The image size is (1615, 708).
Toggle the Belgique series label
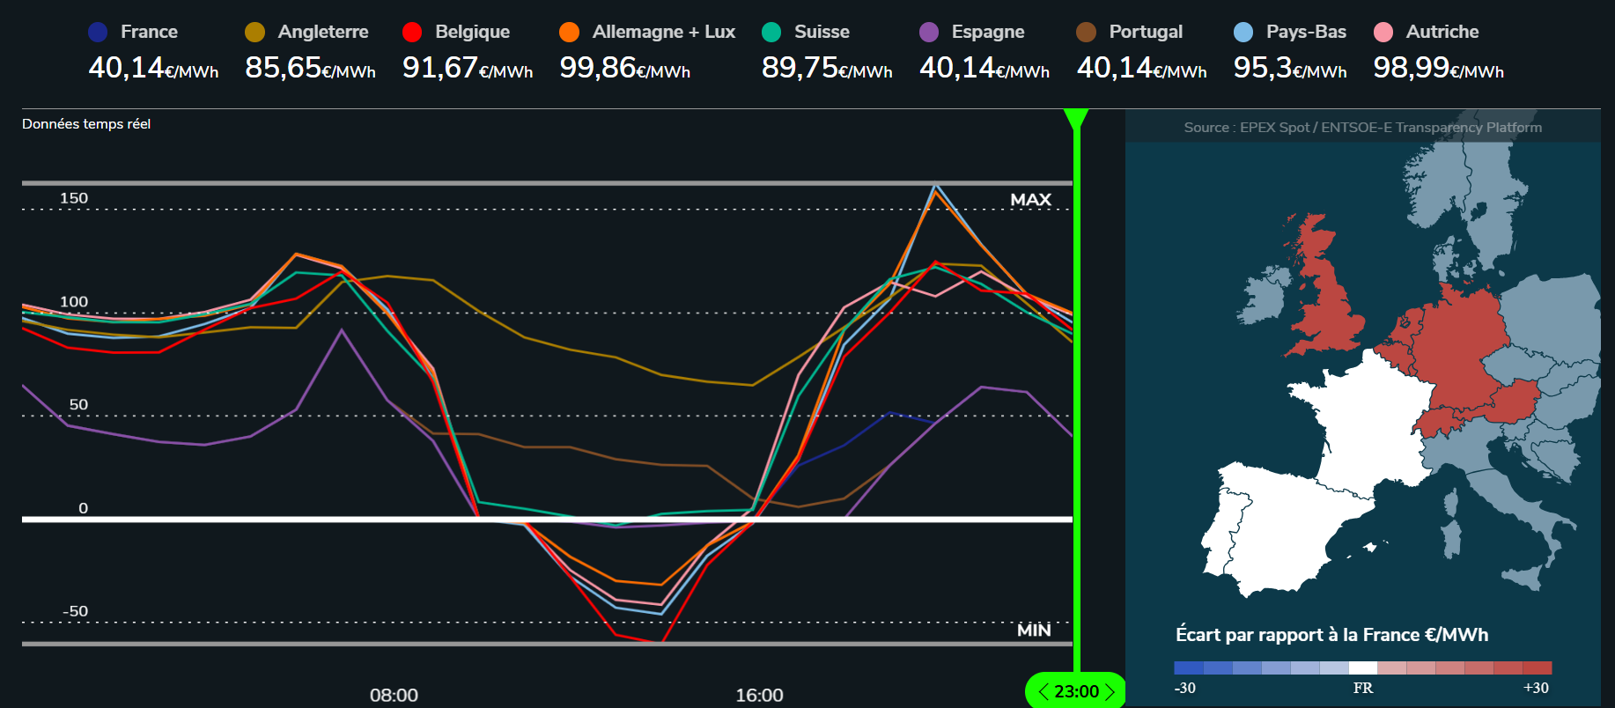click(472, 32)
